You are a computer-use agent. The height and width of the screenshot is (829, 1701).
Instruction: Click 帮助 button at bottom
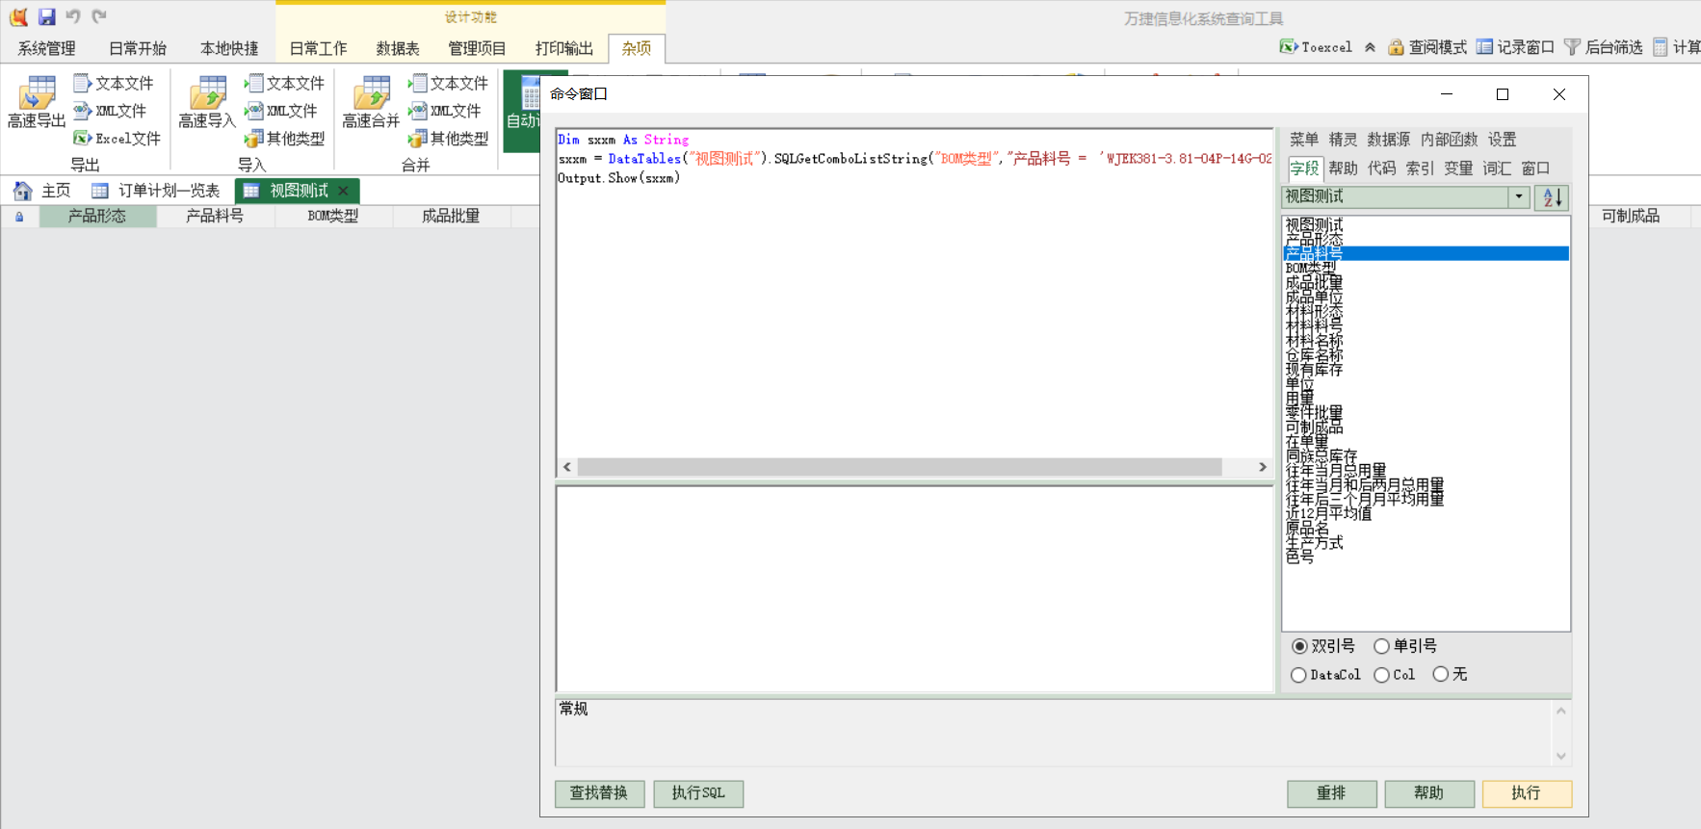[1429, 793]
